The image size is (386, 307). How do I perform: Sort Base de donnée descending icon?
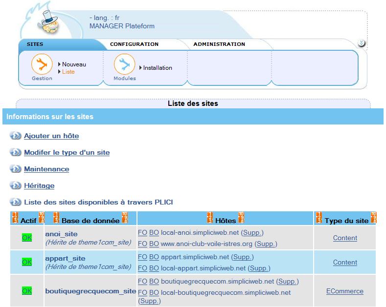pyautogui.click(x=125, y=218)
